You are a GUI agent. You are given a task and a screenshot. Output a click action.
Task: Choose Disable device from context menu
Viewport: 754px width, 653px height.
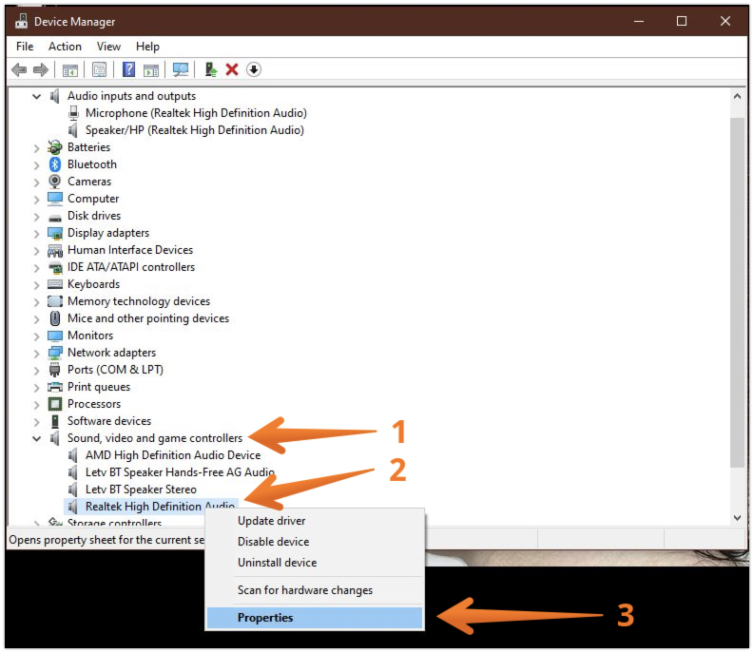tap(315, 542)
